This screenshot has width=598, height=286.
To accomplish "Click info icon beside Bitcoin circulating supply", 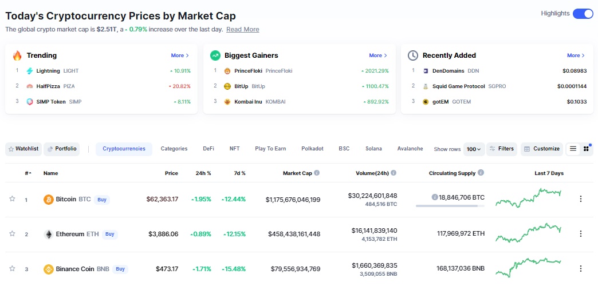I will (x=434, y=197).
